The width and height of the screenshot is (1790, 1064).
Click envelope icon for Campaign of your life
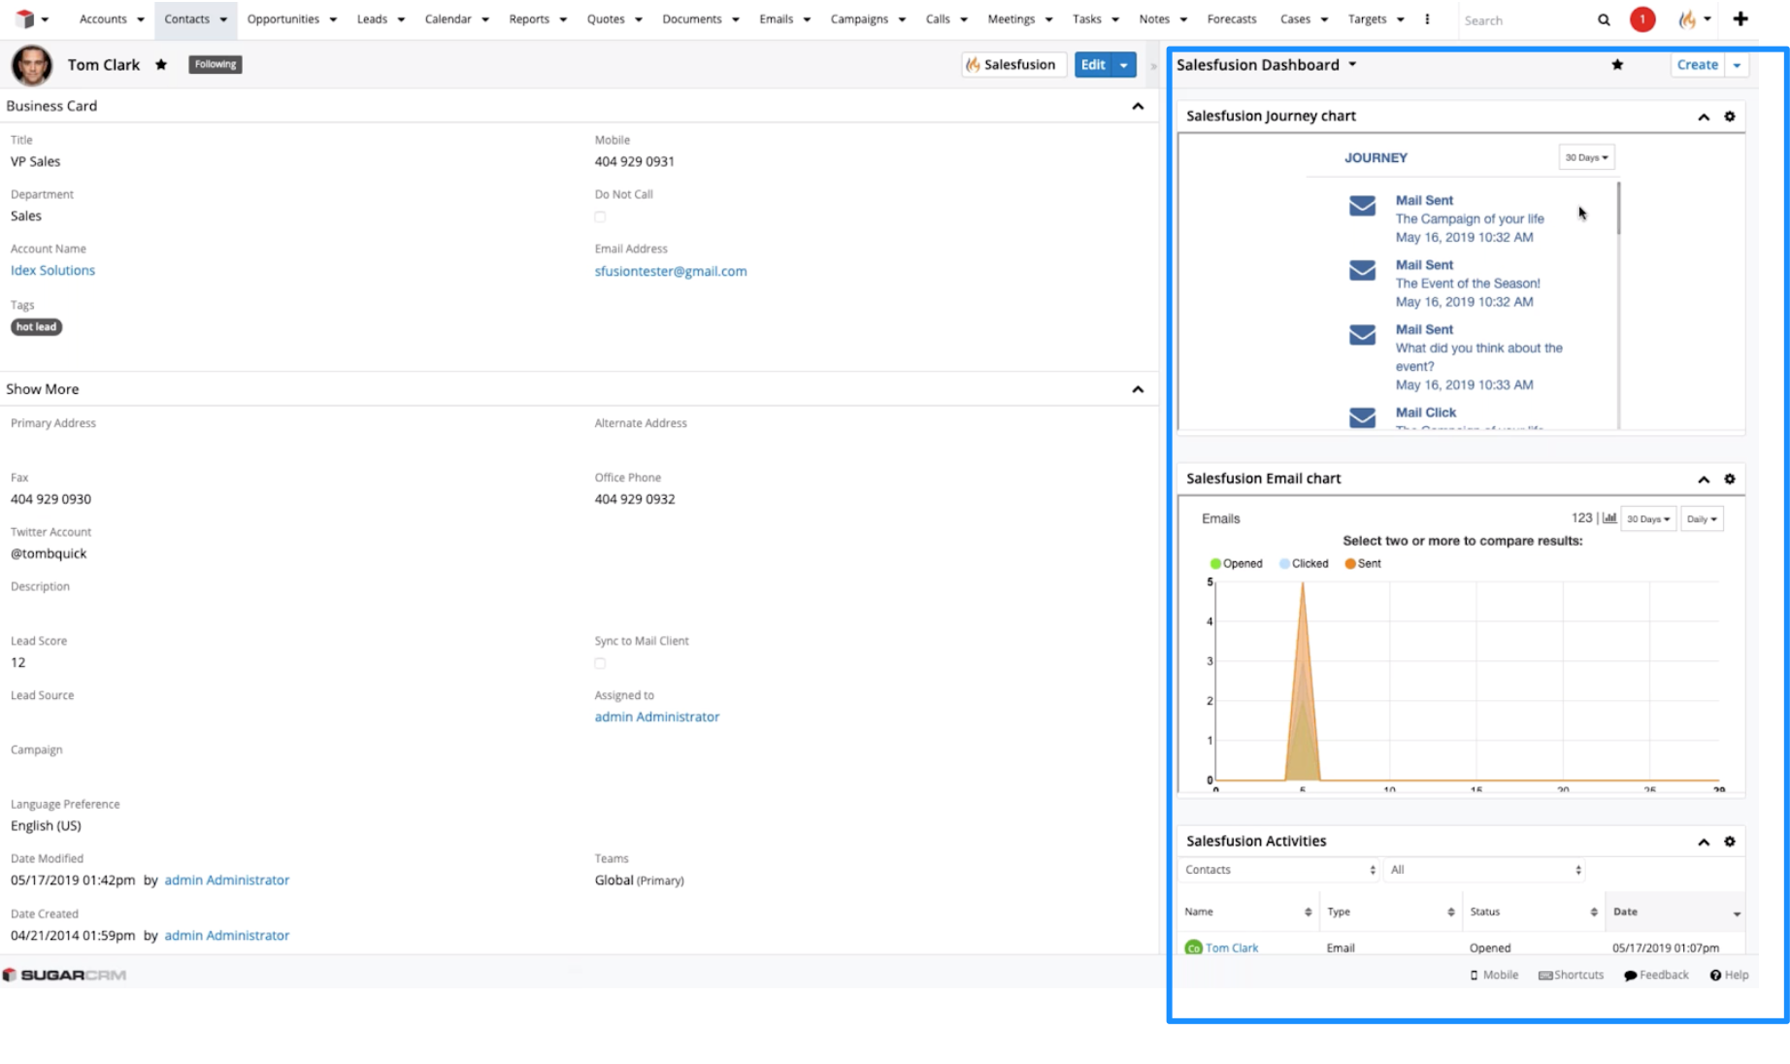(1362, 206)
